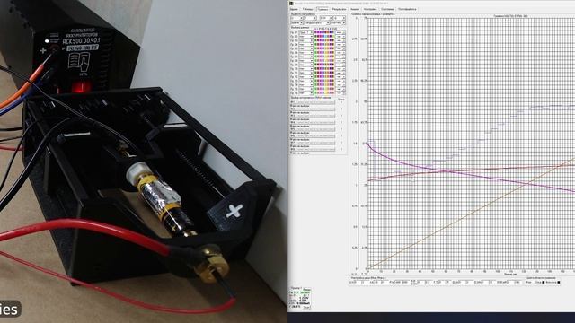Open the source dropdown for row Гр 16
575x323 pixels.
(305, 93)
